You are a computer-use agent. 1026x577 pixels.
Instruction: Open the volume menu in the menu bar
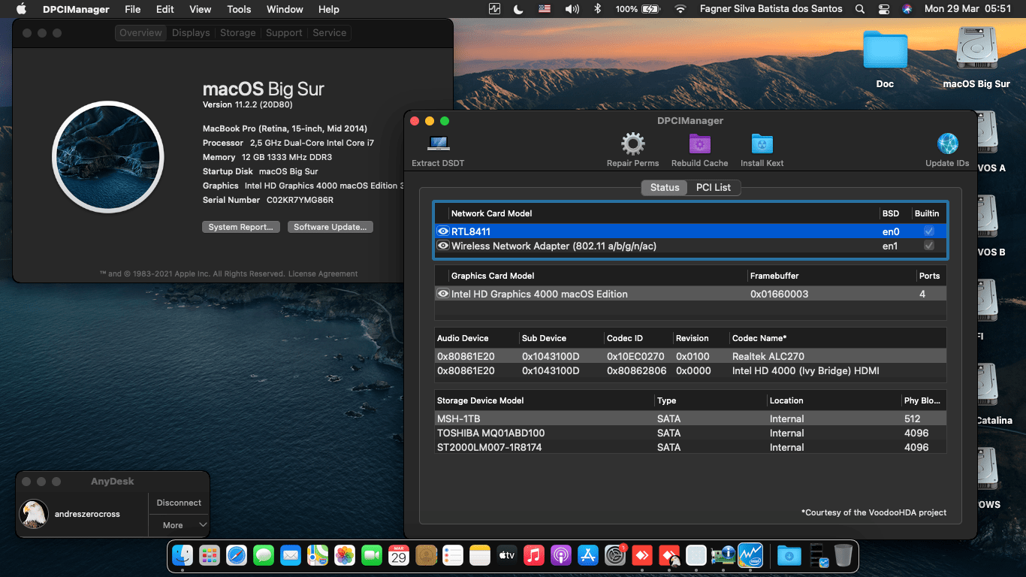[x=572, y=9]
